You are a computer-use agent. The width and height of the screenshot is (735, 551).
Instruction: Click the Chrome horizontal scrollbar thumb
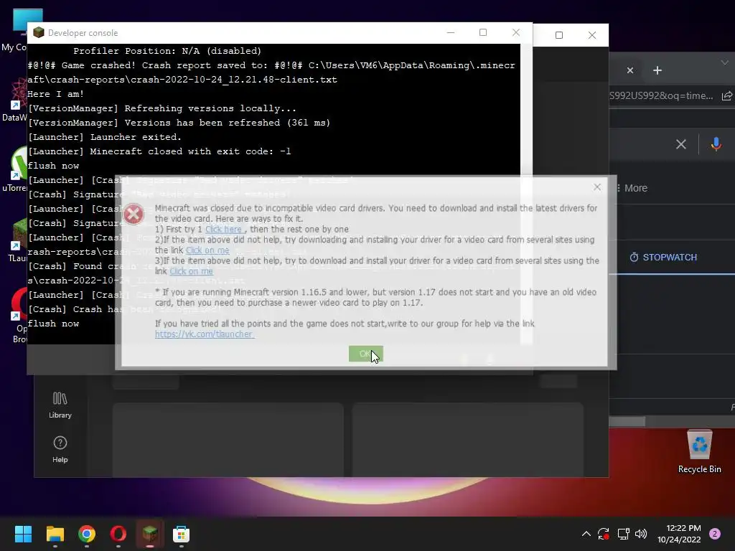coord(627,422)
